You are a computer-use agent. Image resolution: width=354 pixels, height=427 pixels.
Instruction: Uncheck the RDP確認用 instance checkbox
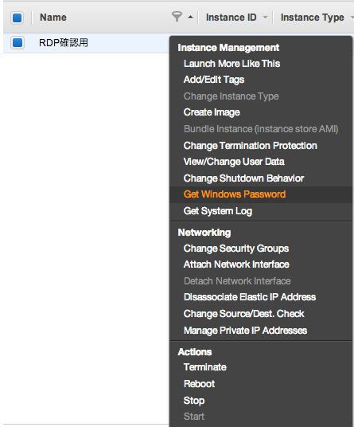[18, 43]
